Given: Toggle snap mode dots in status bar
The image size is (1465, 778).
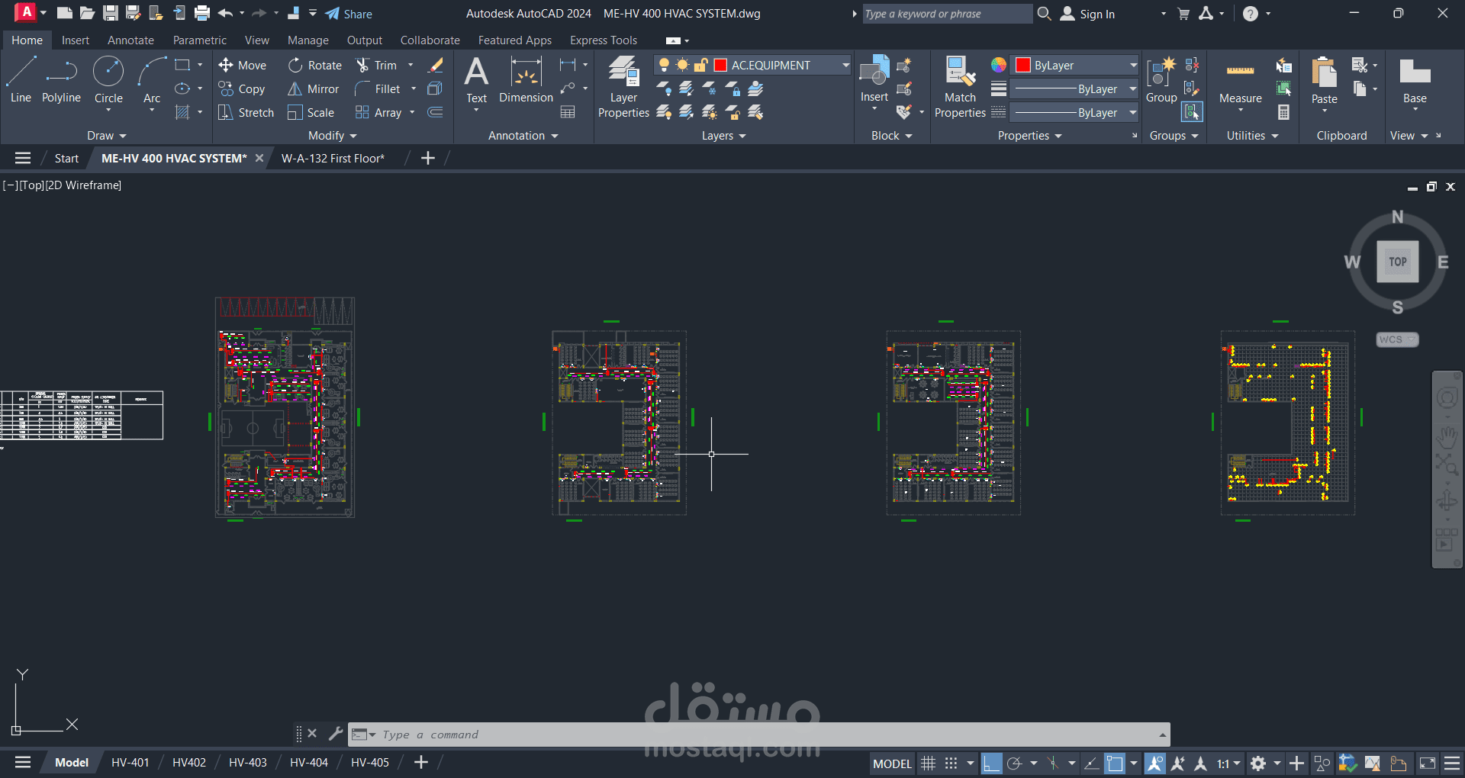Looking at the screenshot, I should [x=951, y=763].
